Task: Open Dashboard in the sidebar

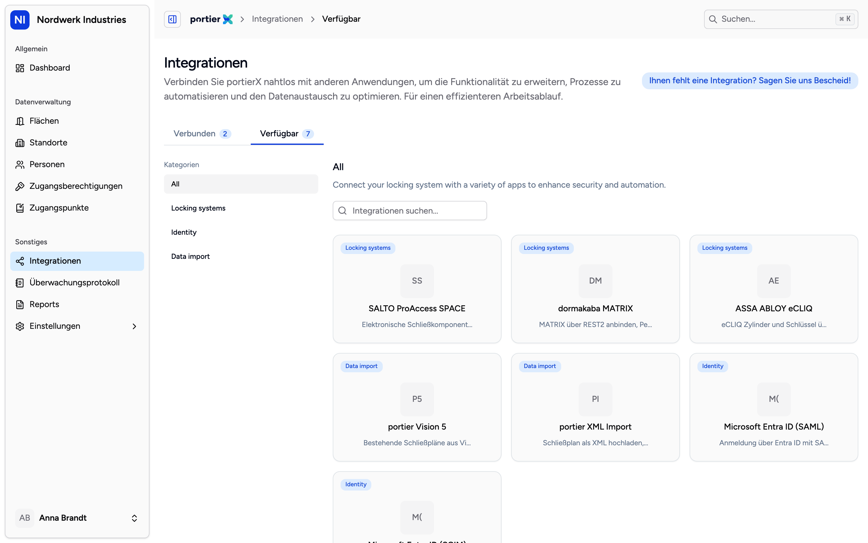Action: pyautogui.click(x=77, y=68)
